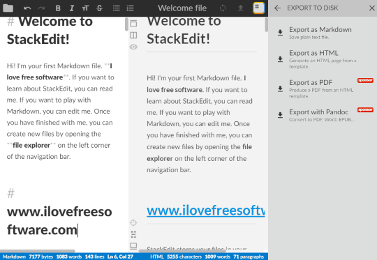
Task: Click the Welcome file title field
Action: tap(182, 8)
